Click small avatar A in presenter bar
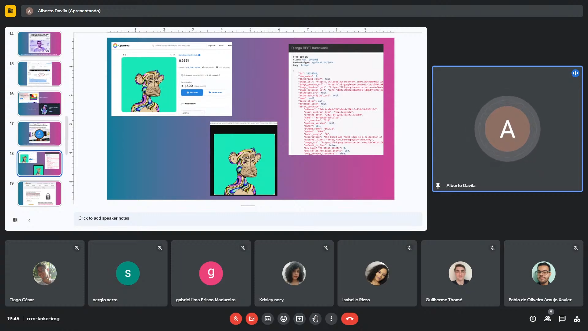 (x=29, y=11)
